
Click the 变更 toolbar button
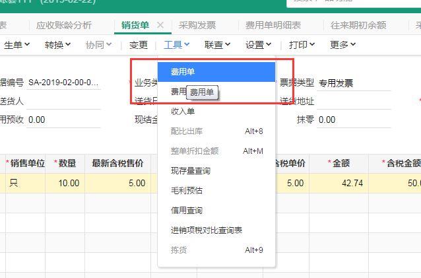click(x=139, y=45)
